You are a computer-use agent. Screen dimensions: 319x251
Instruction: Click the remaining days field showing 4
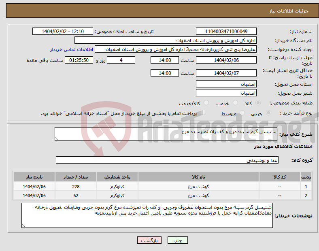point(121,60)
